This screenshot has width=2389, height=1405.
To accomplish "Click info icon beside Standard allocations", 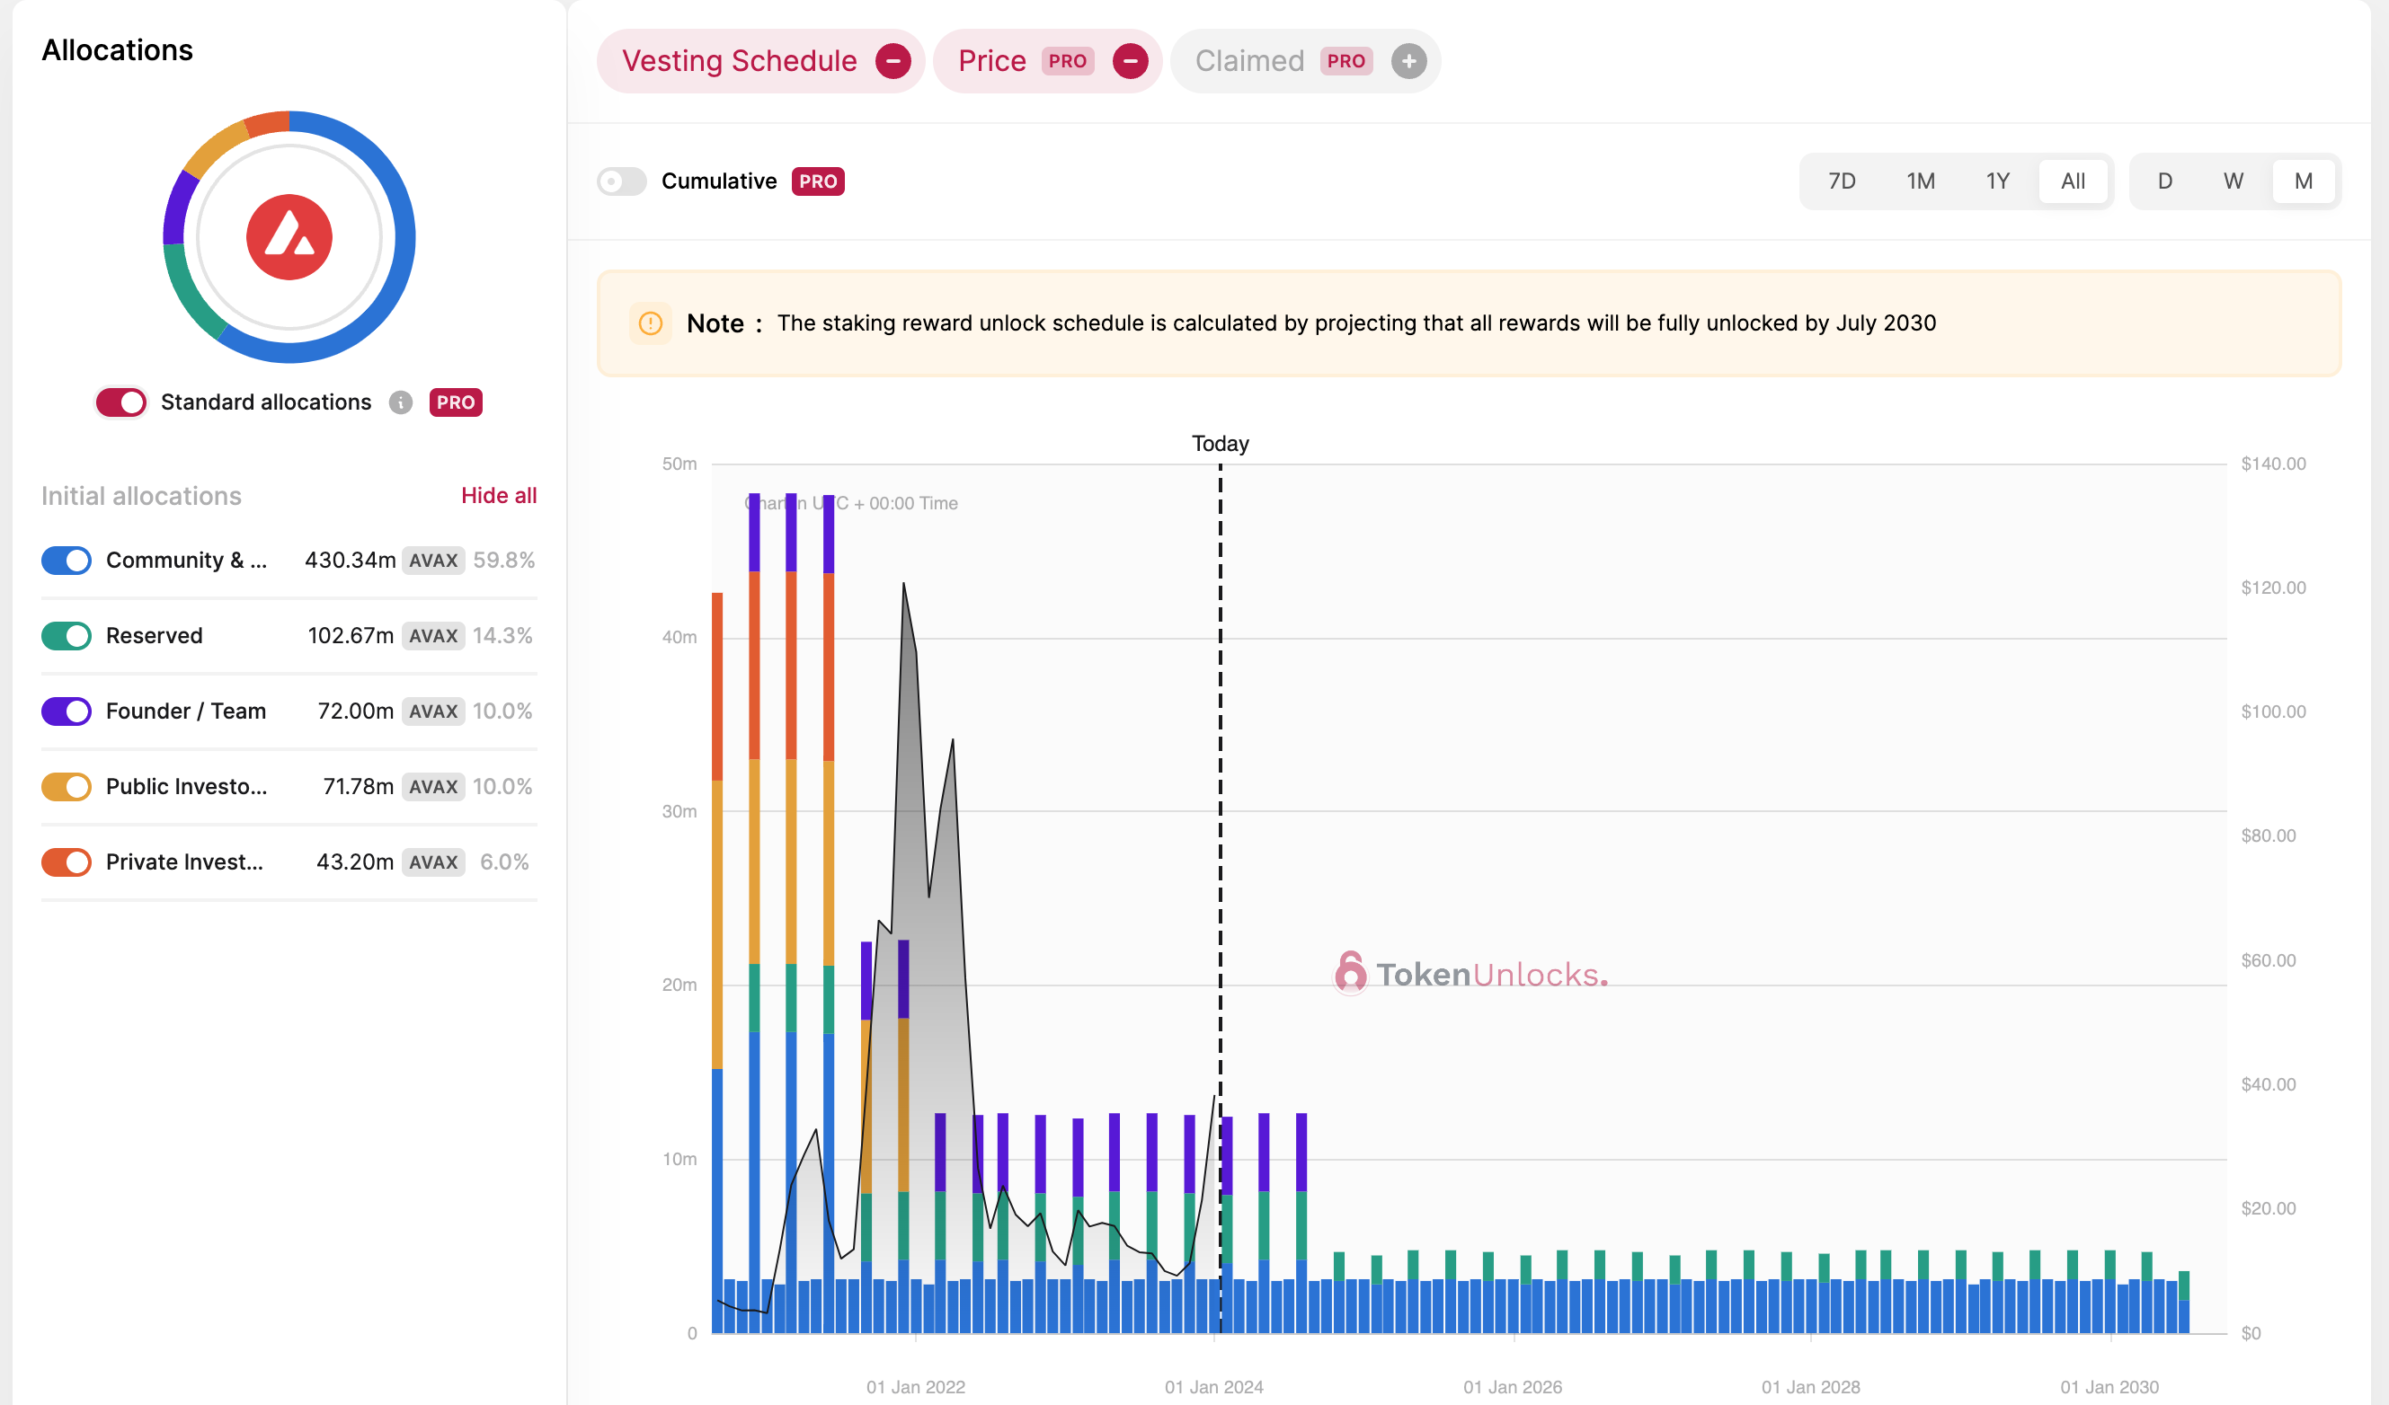I will (x=401, y=402).
